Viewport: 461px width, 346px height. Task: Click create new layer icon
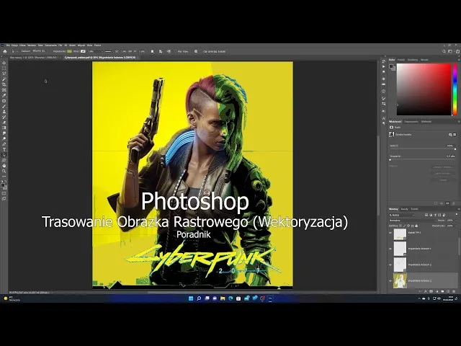[x=448, y=291]
